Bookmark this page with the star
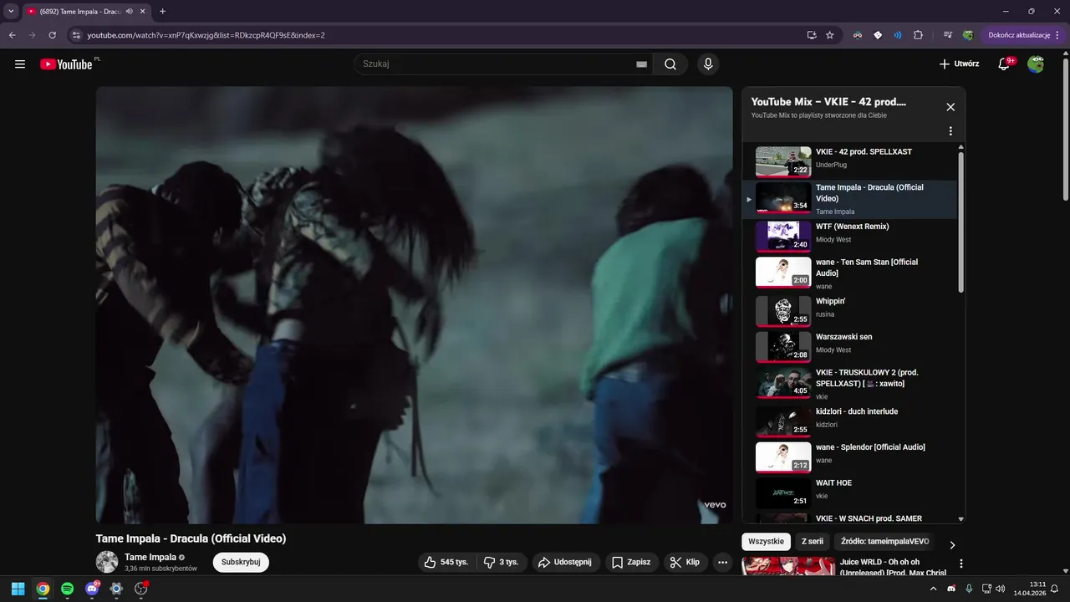 click(830, 35)
